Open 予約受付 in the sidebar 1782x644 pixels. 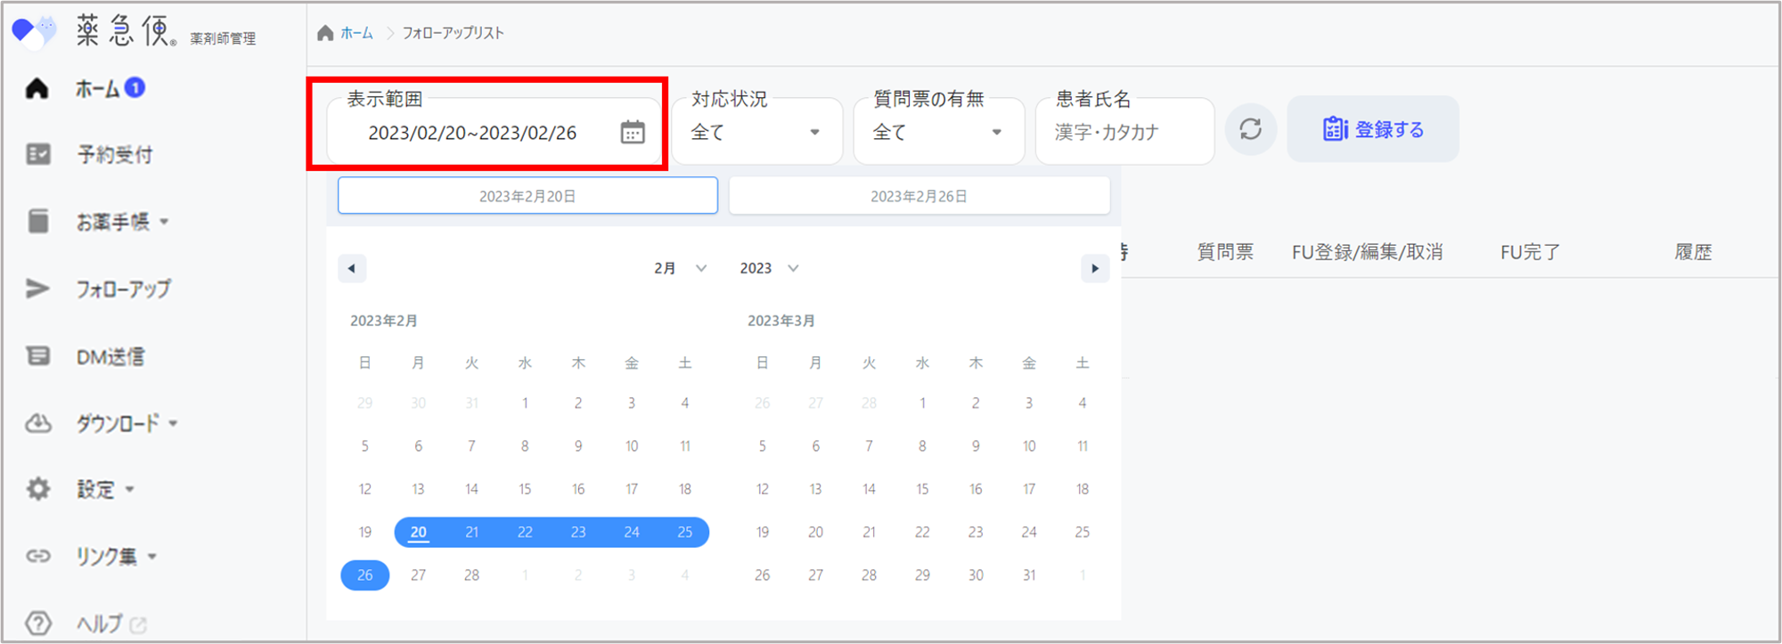(x=113, y=155)
